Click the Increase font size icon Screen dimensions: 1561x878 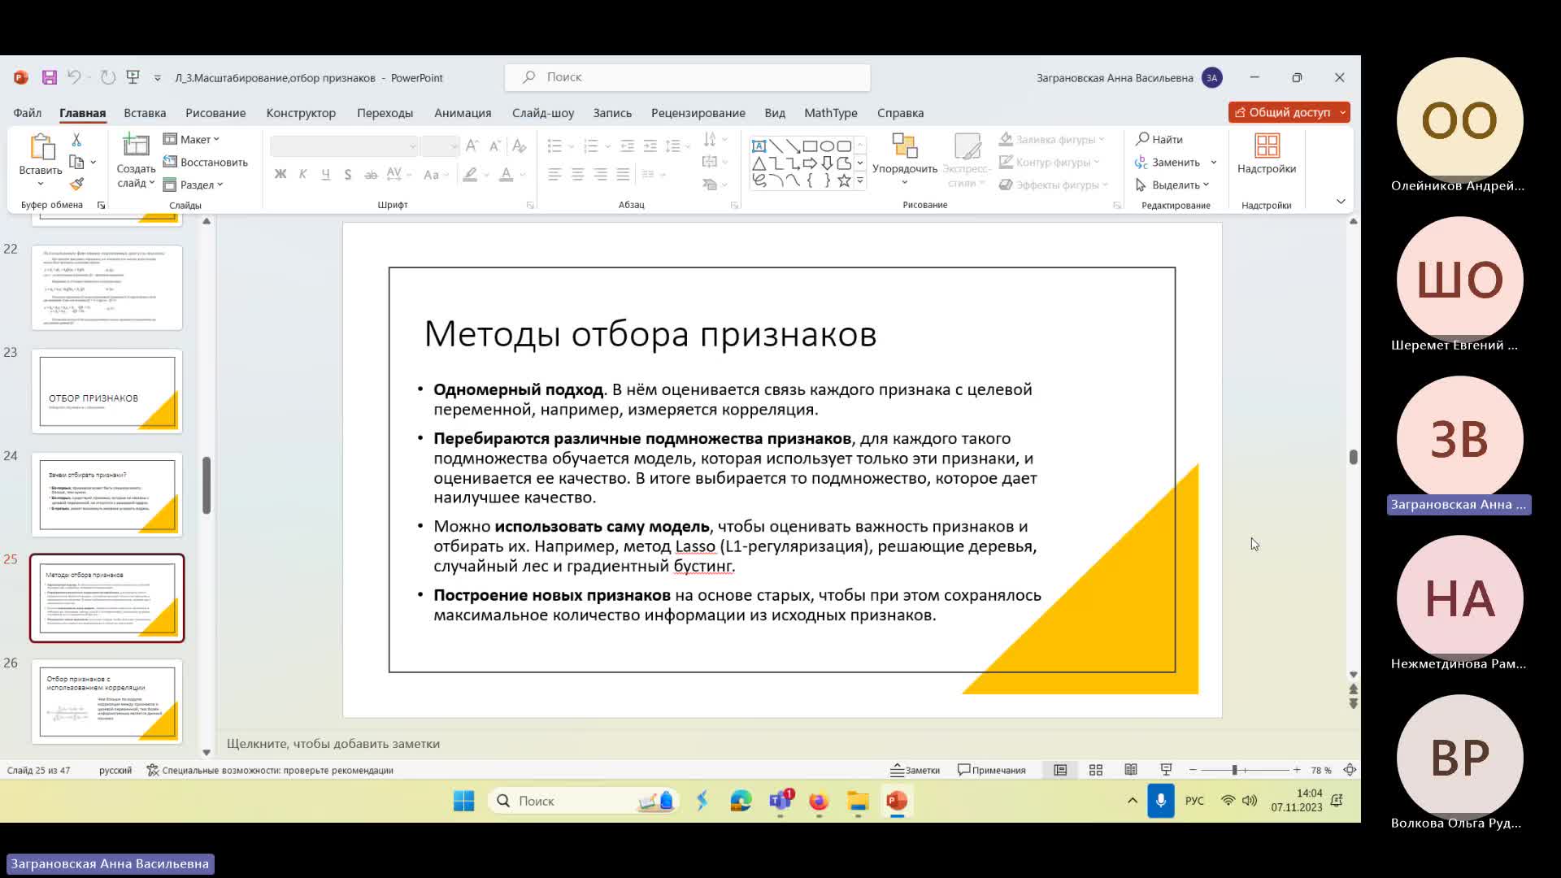[x=472, y=146]
